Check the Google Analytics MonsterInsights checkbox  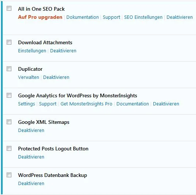(9, 95)
